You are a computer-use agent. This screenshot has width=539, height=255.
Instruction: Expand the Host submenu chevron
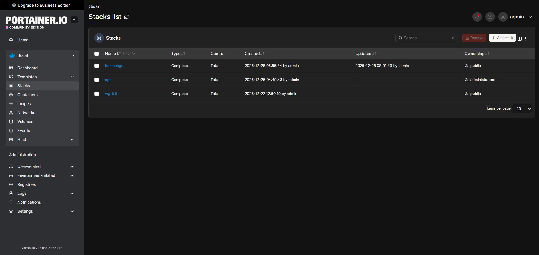pos(72,140)
